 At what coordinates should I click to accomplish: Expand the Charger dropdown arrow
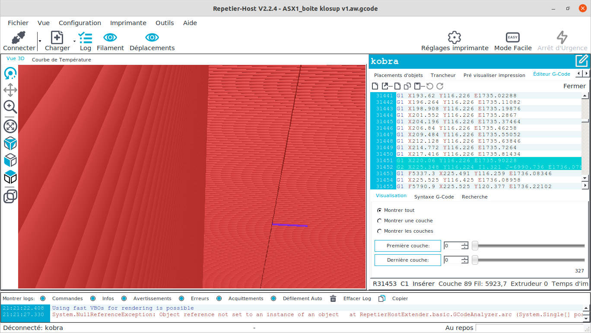click(74, 42)
